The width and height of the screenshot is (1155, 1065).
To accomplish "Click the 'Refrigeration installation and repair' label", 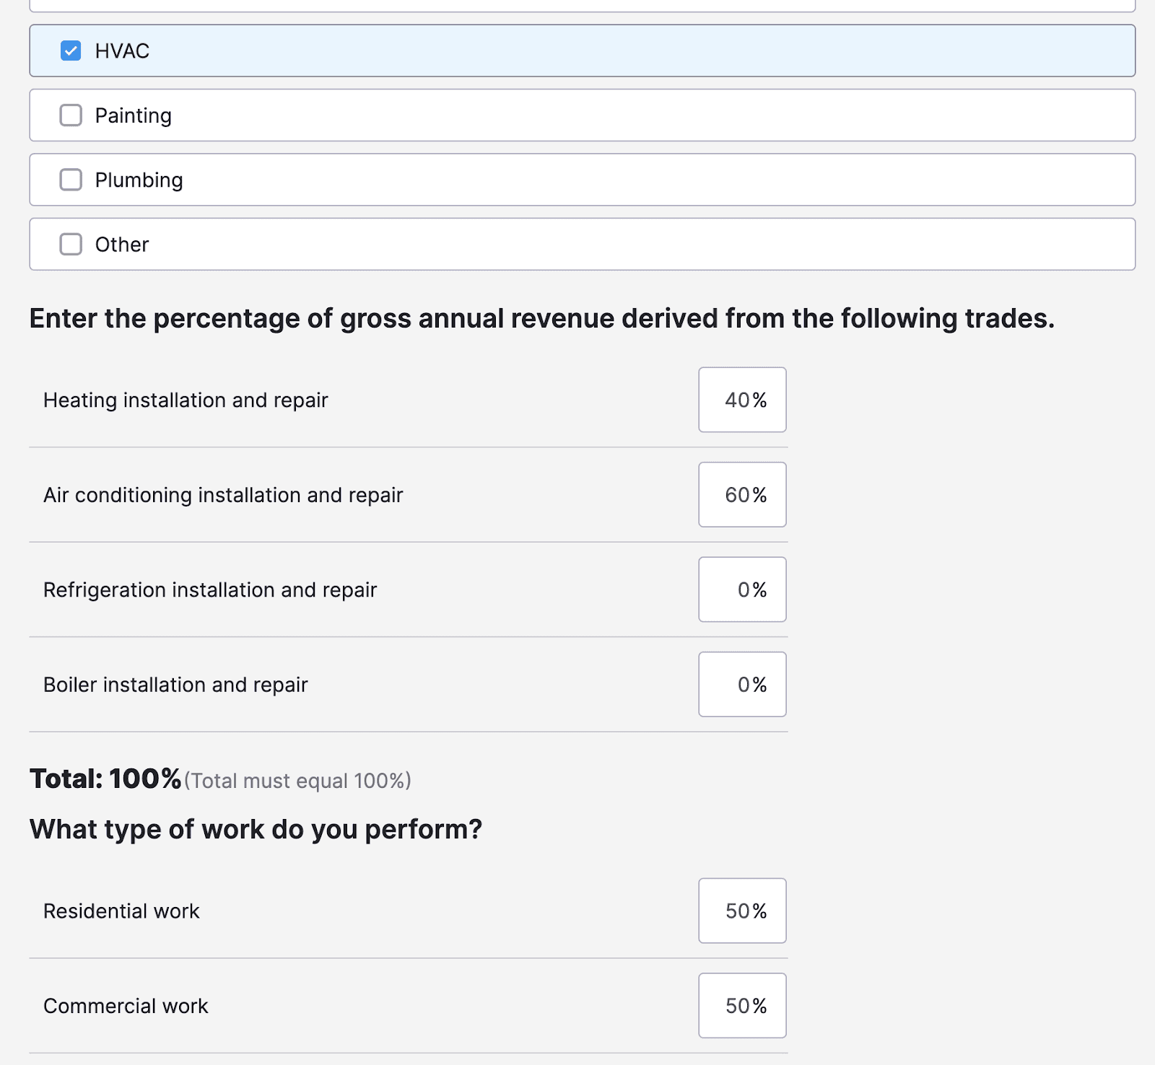I will click(x=210, y=590).
